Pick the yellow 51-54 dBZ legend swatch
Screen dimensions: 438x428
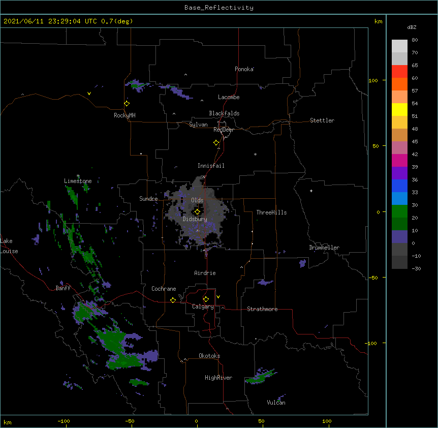click(x=399, y=109)
